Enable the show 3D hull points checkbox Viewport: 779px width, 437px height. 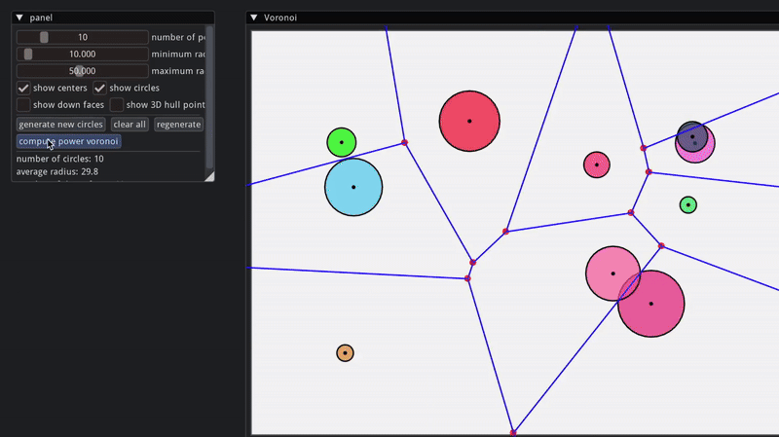click(117, 104)
